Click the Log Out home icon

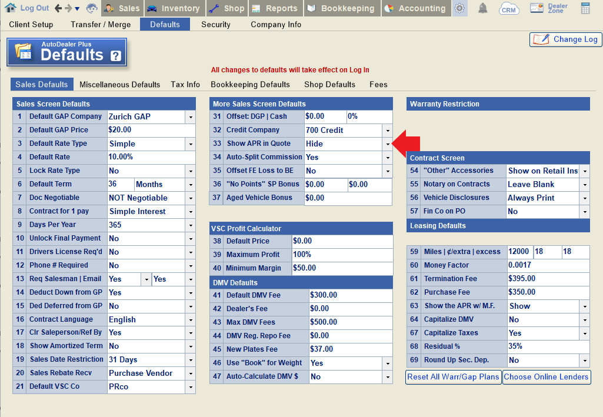(10, 8)
